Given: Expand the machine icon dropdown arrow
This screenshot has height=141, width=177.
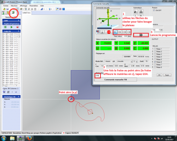Looking at the screenshot, I should [x=51, y=9].
